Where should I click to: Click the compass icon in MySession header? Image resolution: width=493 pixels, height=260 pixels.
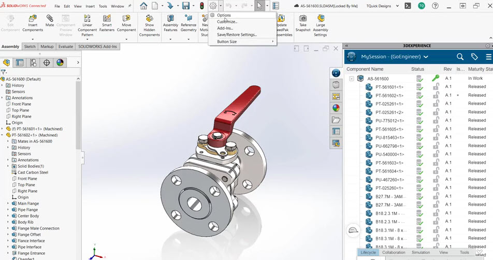click(x=351, y=56)
